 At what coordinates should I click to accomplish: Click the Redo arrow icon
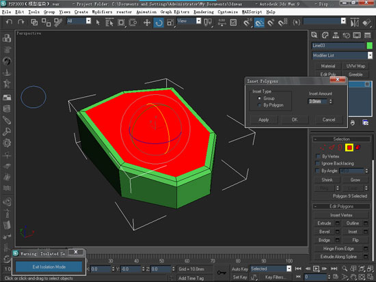tap(21, 23)
